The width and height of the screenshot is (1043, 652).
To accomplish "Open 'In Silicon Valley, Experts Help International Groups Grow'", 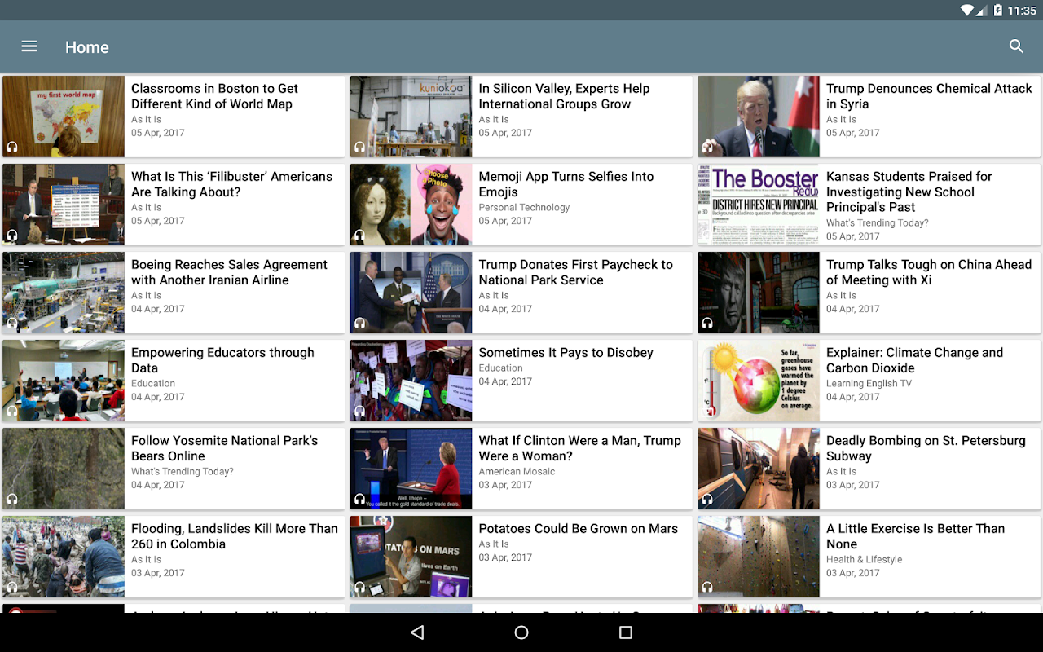I will click(564, 96).
